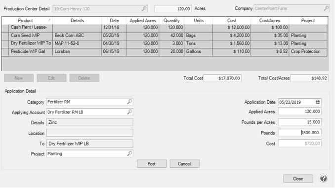Click the Cost column header
The height and width of the screenshot is (189, 335).
[x=232, y=21]
